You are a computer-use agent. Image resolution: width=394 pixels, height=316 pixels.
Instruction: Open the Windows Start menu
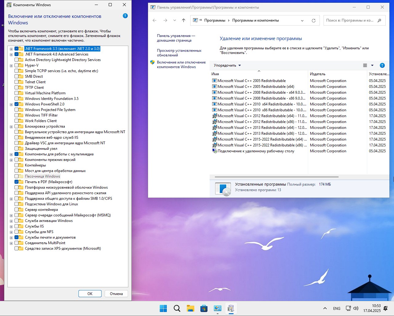point(163,308)
